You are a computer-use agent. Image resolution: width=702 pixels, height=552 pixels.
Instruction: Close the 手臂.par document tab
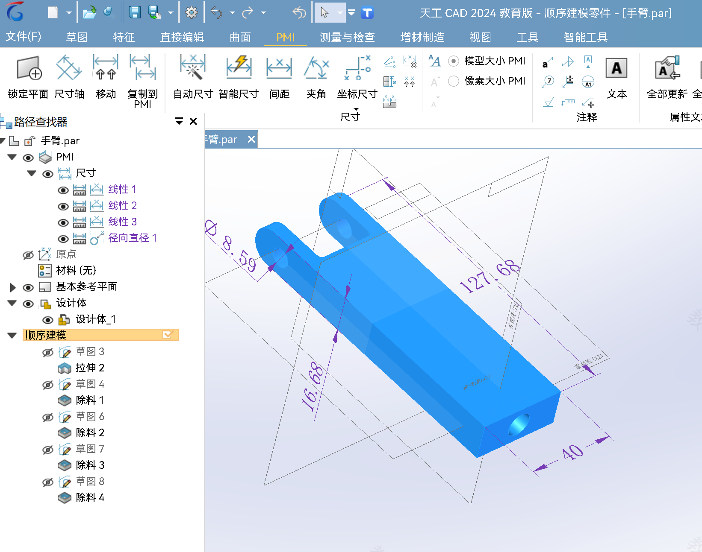[251, 139]
